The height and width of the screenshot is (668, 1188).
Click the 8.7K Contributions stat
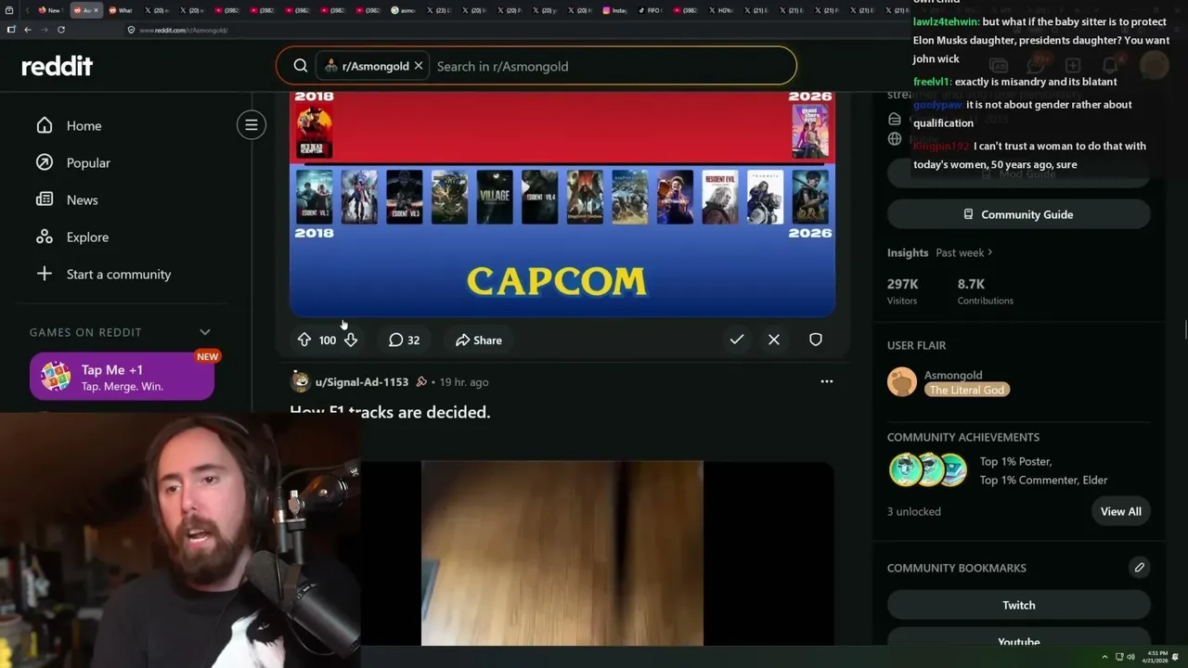tap(986, 291)
